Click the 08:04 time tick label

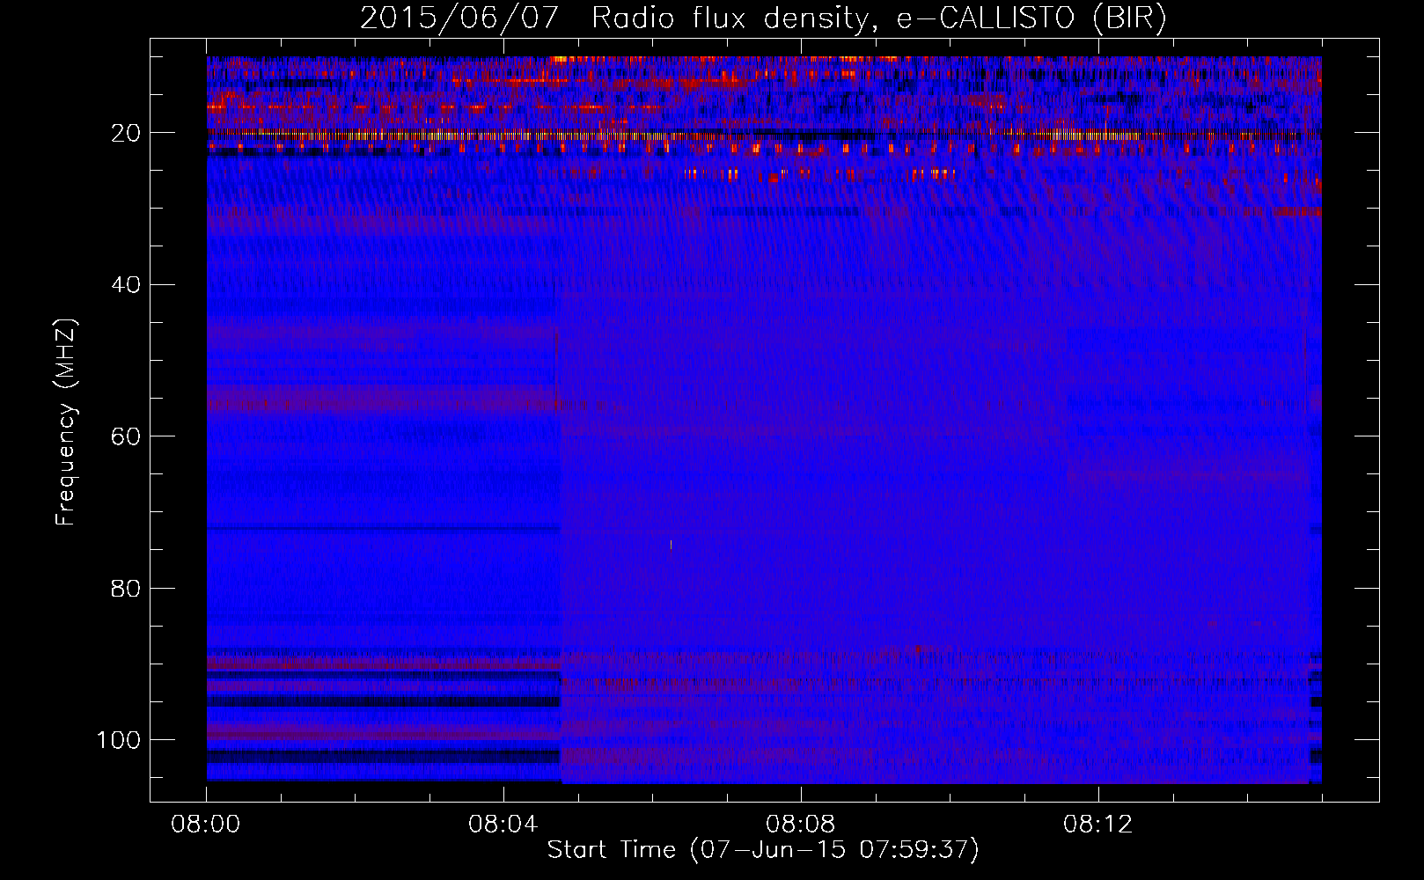click(x=503, y=825)
